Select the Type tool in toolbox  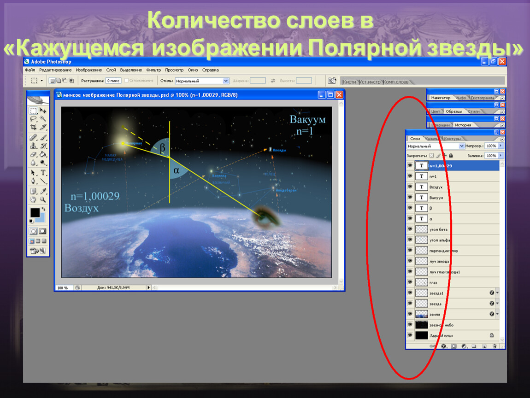coord(43,173)
